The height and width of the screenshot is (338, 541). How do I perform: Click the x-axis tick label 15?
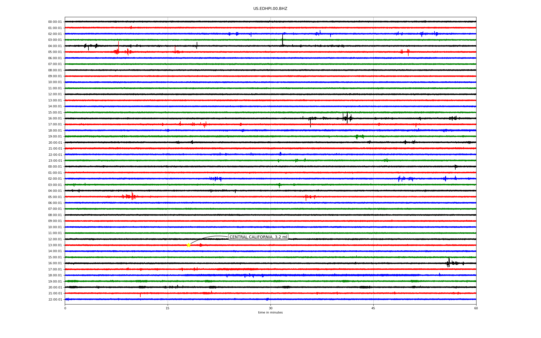pyautogui.click(x=168, y=308)
